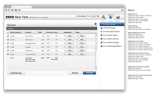Uncheck the E1263 server checkbox
Viewport: 165px width, 107px height.
tap(8, 54)
